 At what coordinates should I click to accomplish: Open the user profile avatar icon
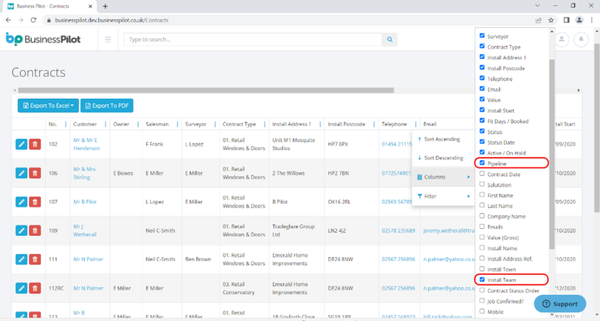tap(562, 40)
